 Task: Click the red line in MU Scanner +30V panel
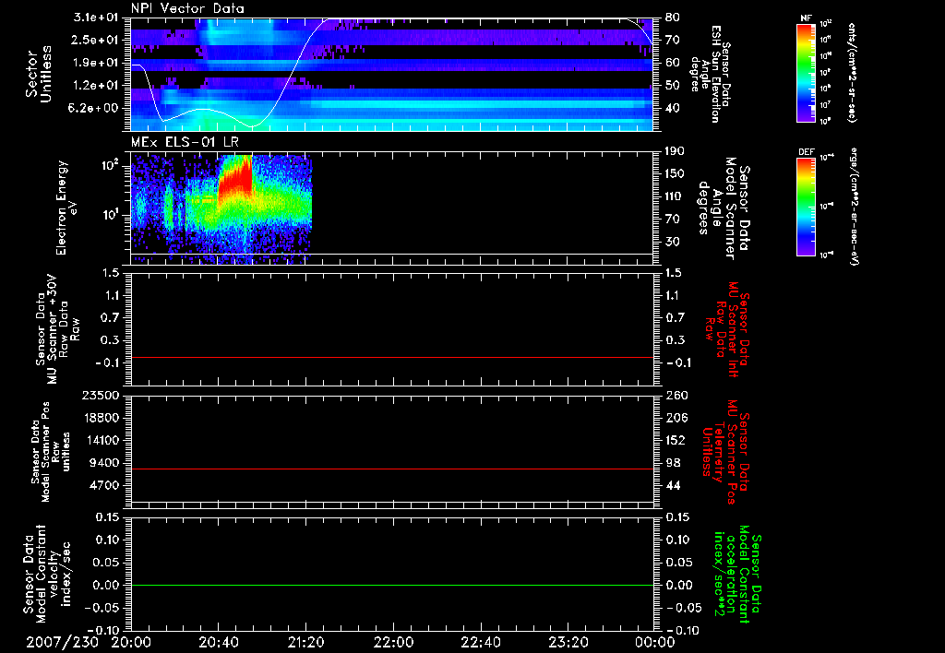(392, 357)
